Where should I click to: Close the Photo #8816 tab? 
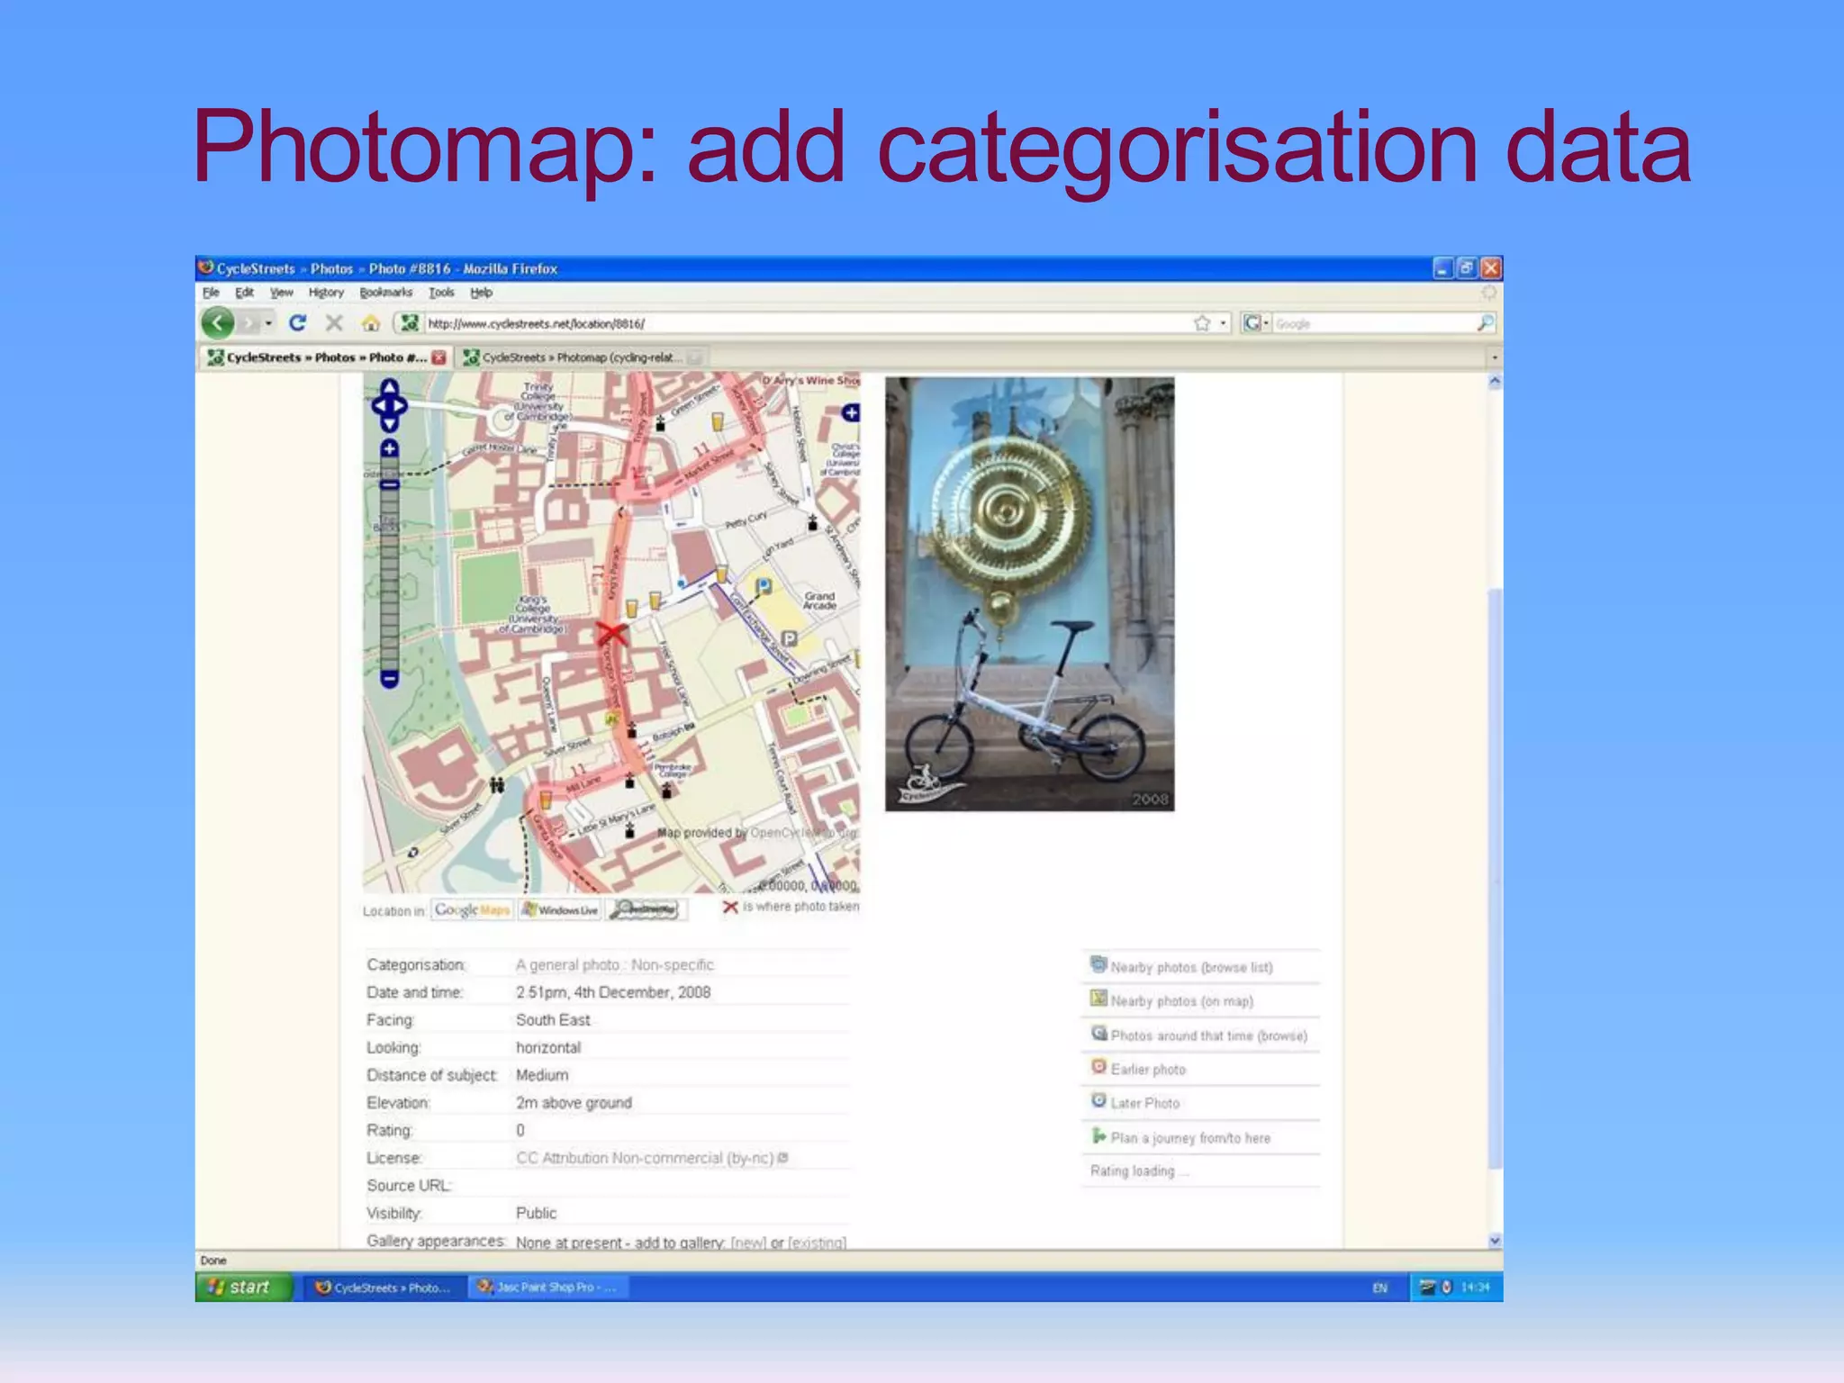point(439,357)
